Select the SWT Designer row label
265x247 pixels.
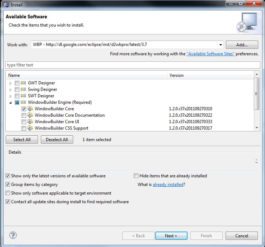pos(41,96)
